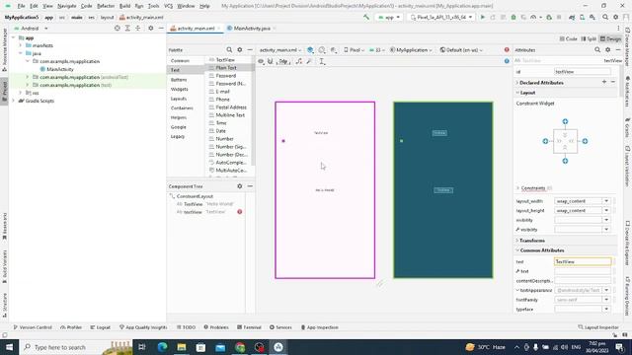Click the select opened file target icon
The image size is (632, 355).
(118, 29)
